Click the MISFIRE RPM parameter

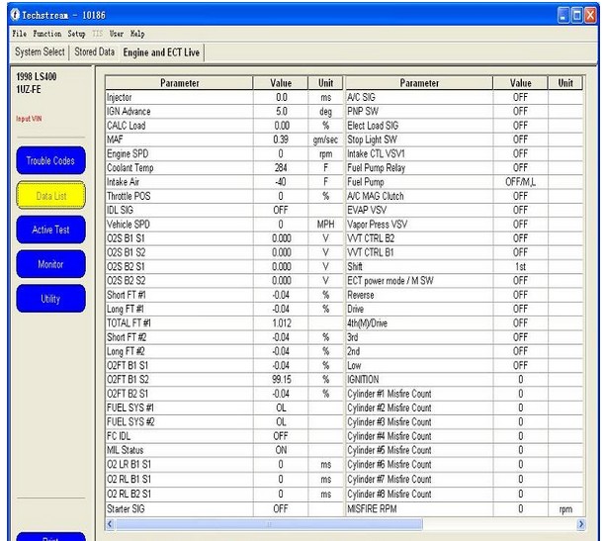(x=372, y=508)
